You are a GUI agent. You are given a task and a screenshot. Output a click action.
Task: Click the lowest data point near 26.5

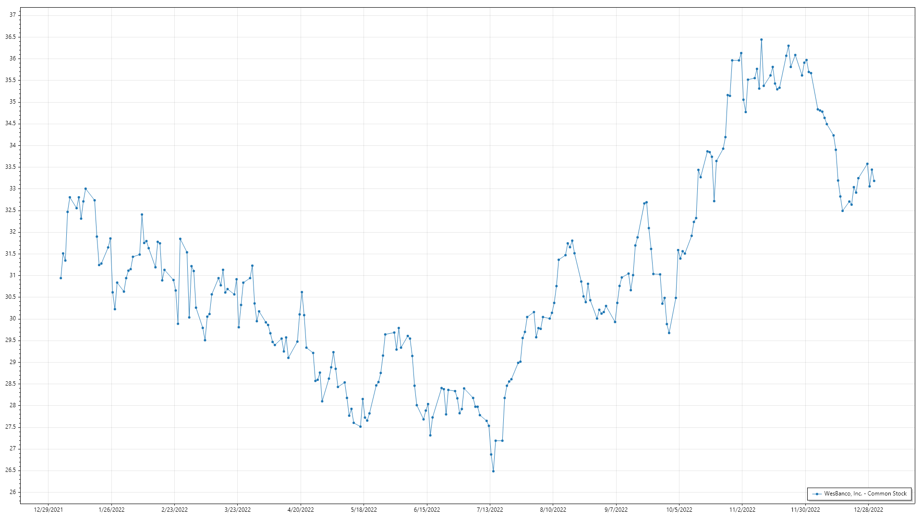pos(493,471)
